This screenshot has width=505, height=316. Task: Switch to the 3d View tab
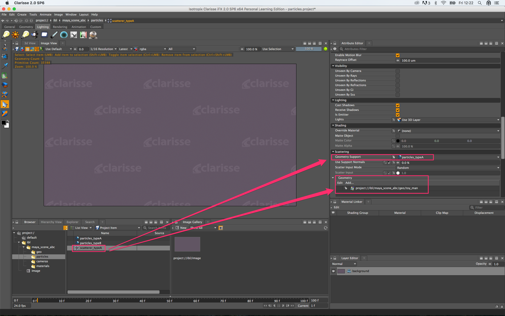coord(30,43)
